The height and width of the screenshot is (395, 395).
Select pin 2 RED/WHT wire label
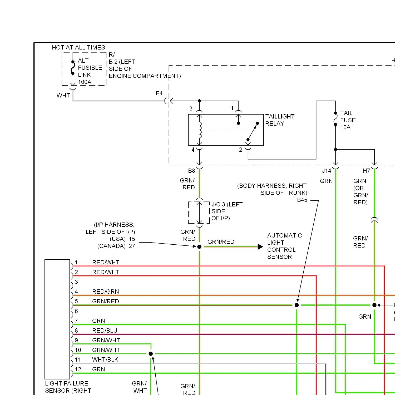click(x=106, y=272)
